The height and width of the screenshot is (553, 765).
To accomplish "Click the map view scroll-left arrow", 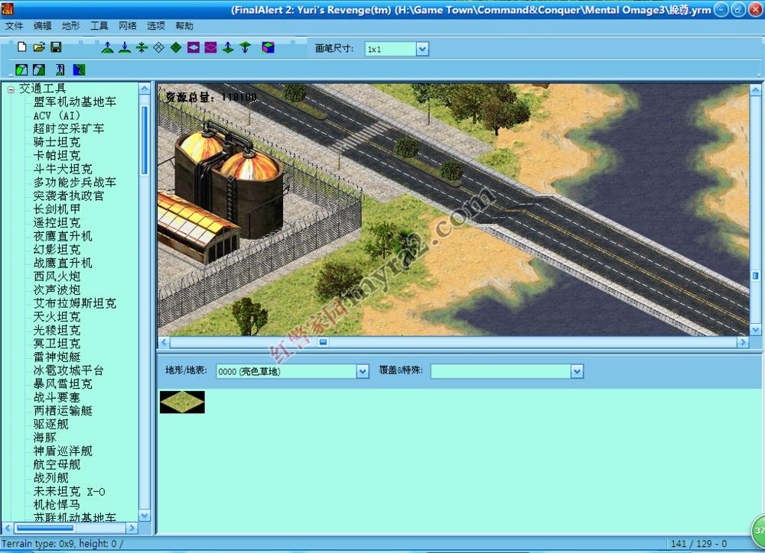I will coord(164,342).
